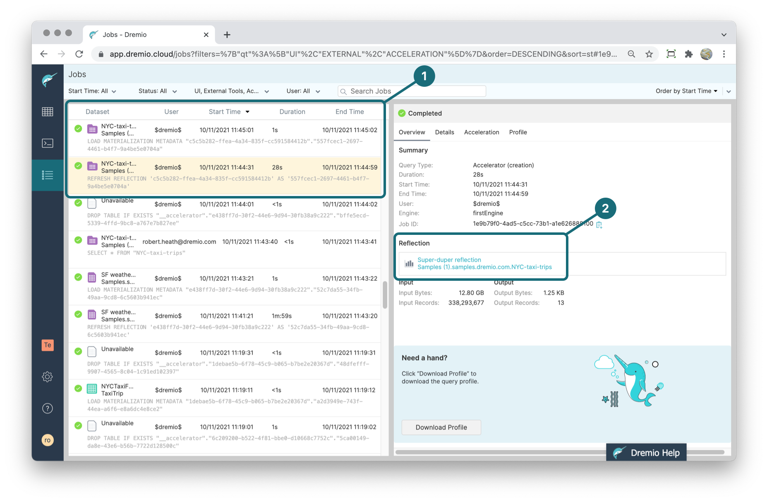Expand the Status: All filter
767x502 pixels.
157,91
